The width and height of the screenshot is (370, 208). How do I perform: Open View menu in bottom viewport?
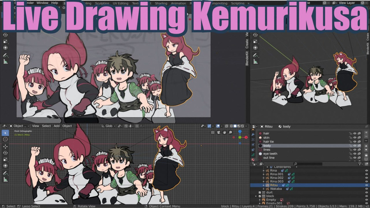(x=35, y=126)
